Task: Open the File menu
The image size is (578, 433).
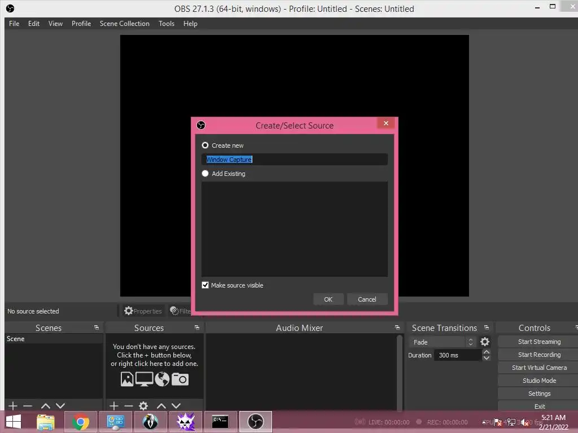Action: 14,24
